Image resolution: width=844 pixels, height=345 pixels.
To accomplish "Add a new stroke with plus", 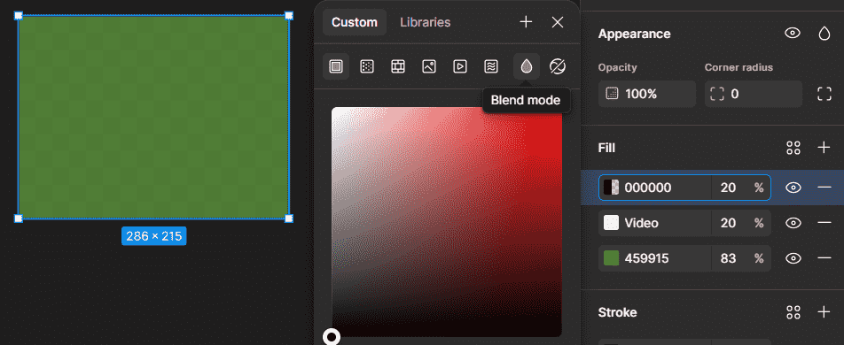I will point(824,312).
